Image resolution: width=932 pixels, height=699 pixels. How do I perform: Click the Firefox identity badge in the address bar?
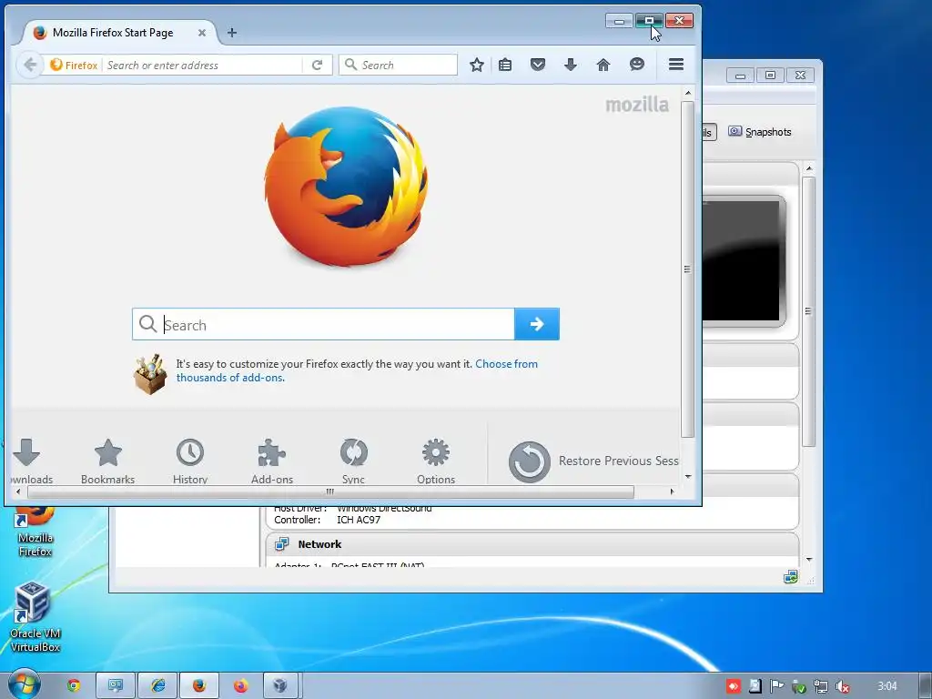pos(74,65)
